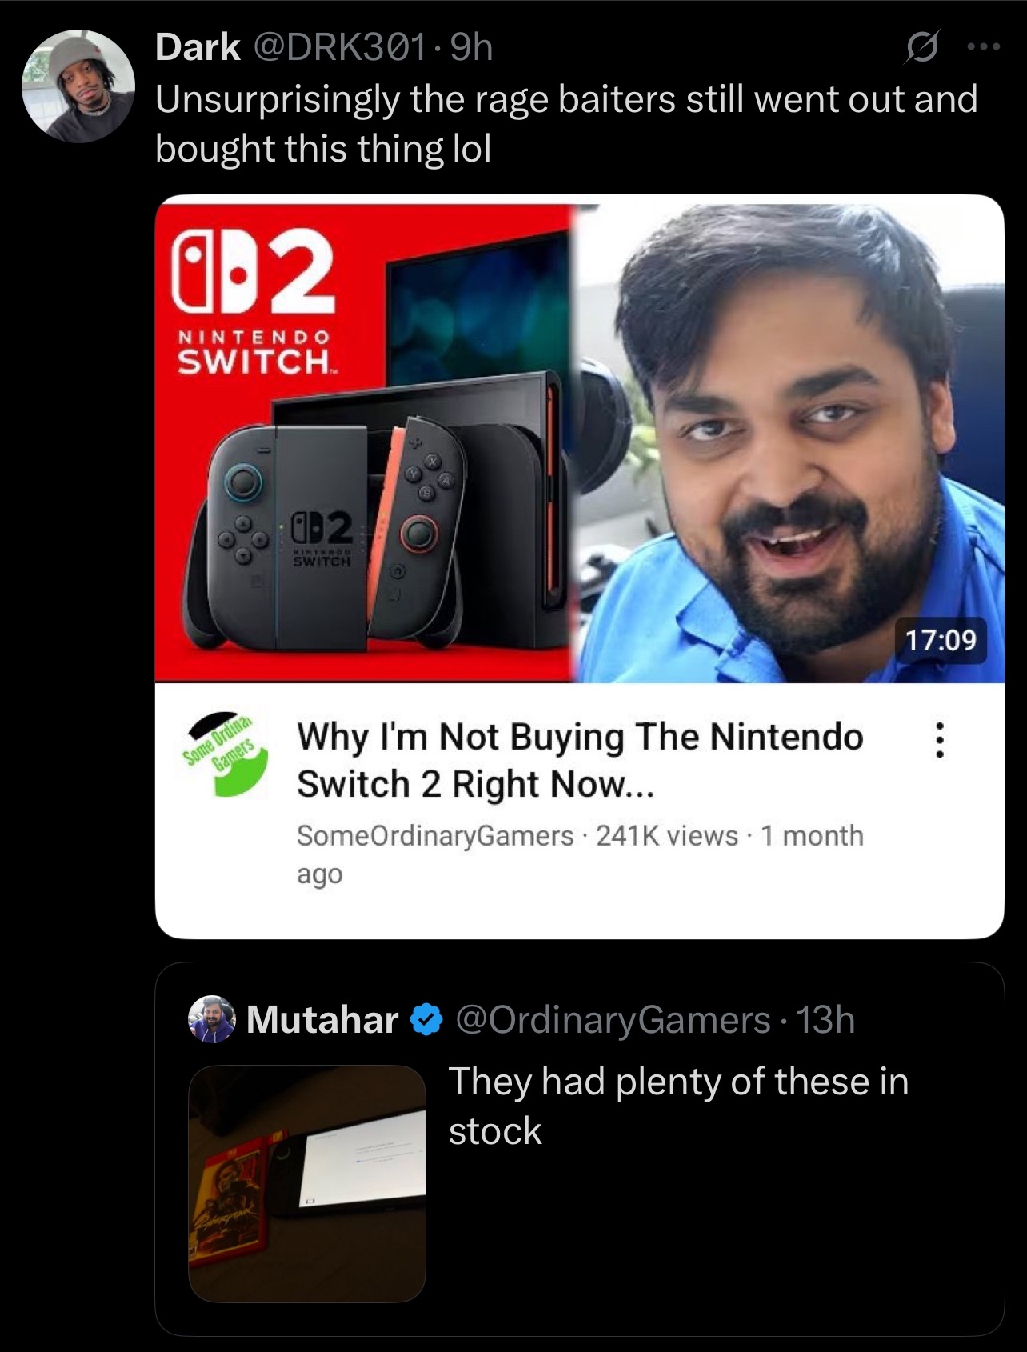Click the Grok slash icon on the tweet
Viewport: 1027px width, 1352px height.
pyautogui.click(x=921, y=48)
